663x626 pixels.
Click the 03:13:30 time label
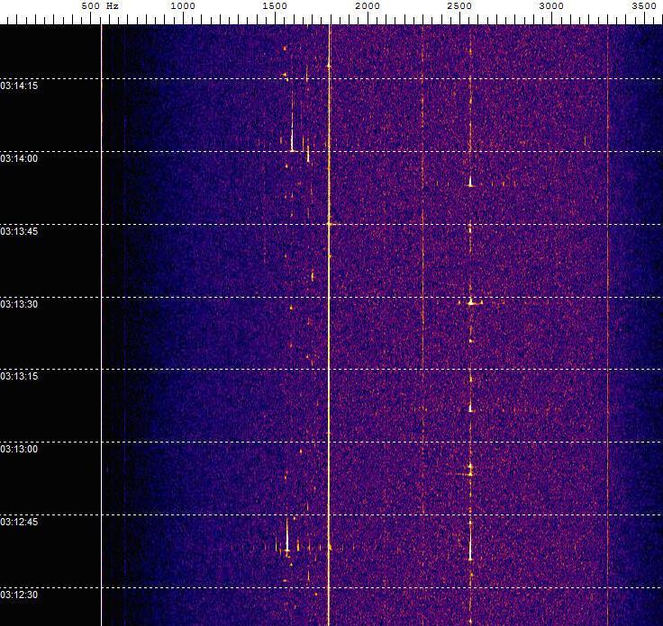click(x=19, y=304)
